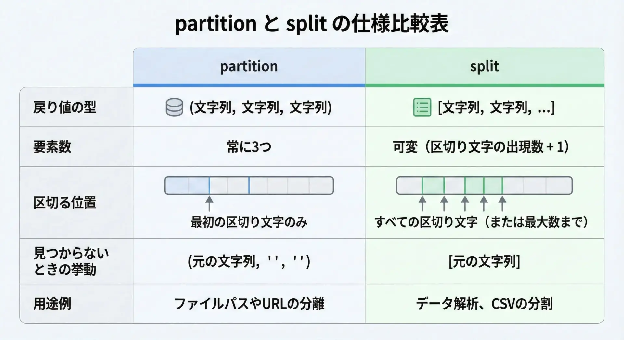Click the 用途例 row label
The height and width of the screenshot is (340, 624).
pos(52,304)
